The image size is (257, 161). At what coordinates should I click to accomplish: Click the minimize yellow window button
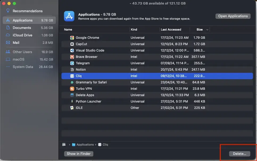[x=9, y=3]
